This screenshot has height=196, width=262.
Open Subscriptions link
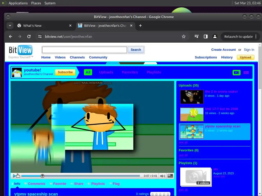point(206,57)
